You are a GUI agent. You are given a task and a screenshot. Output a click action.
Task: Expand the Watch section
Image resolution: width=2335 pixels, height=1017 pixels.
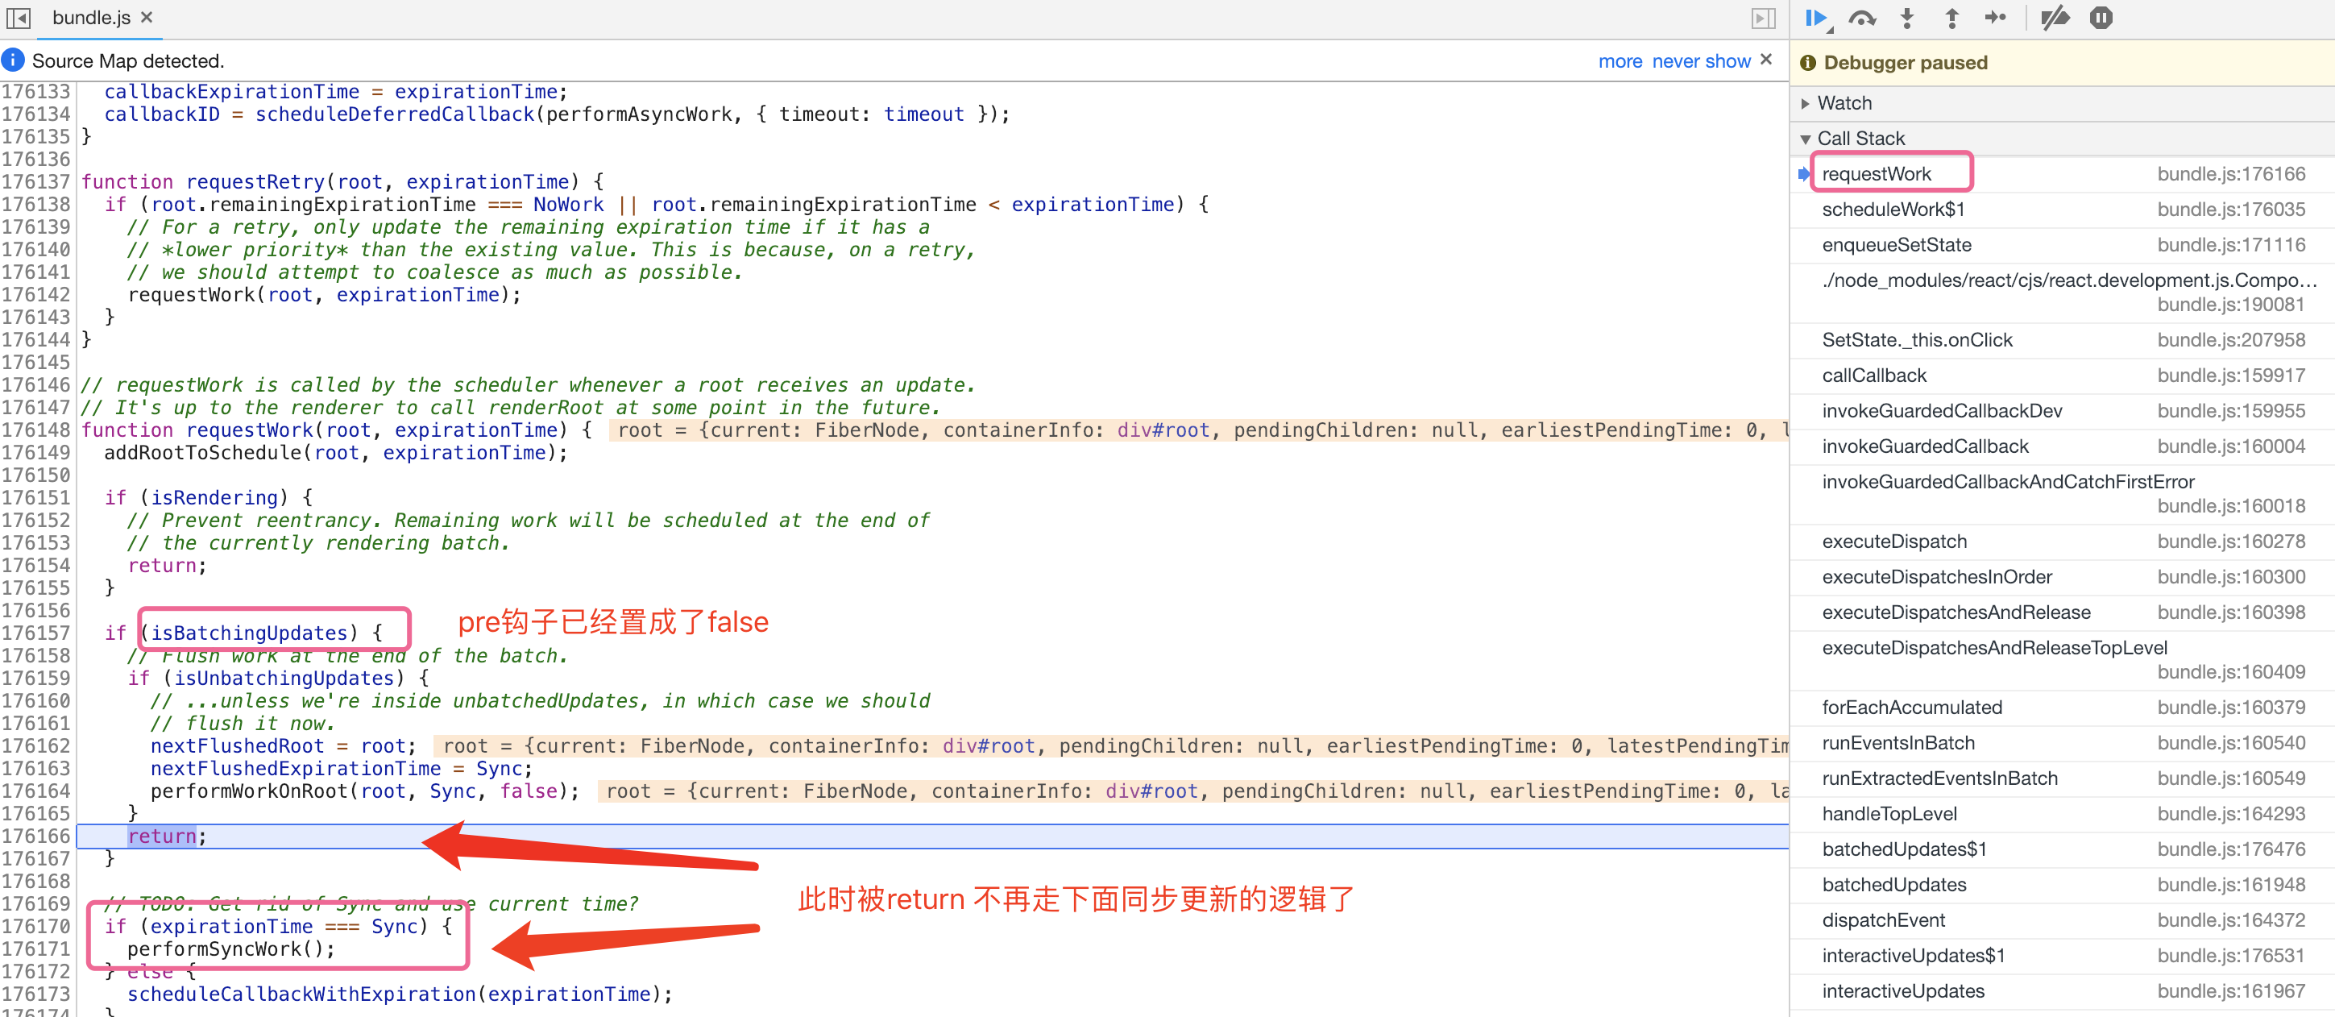click(2062, 103)
